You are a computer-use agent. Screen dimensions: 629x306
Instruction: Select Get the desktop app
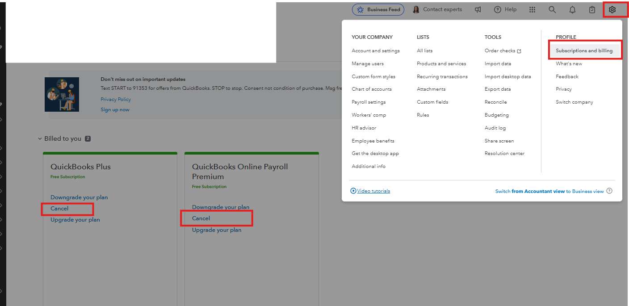point(375,153)
